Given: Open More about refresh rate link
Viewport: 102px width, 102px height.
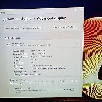Looking at the screenshot, I should pos(16,84).
